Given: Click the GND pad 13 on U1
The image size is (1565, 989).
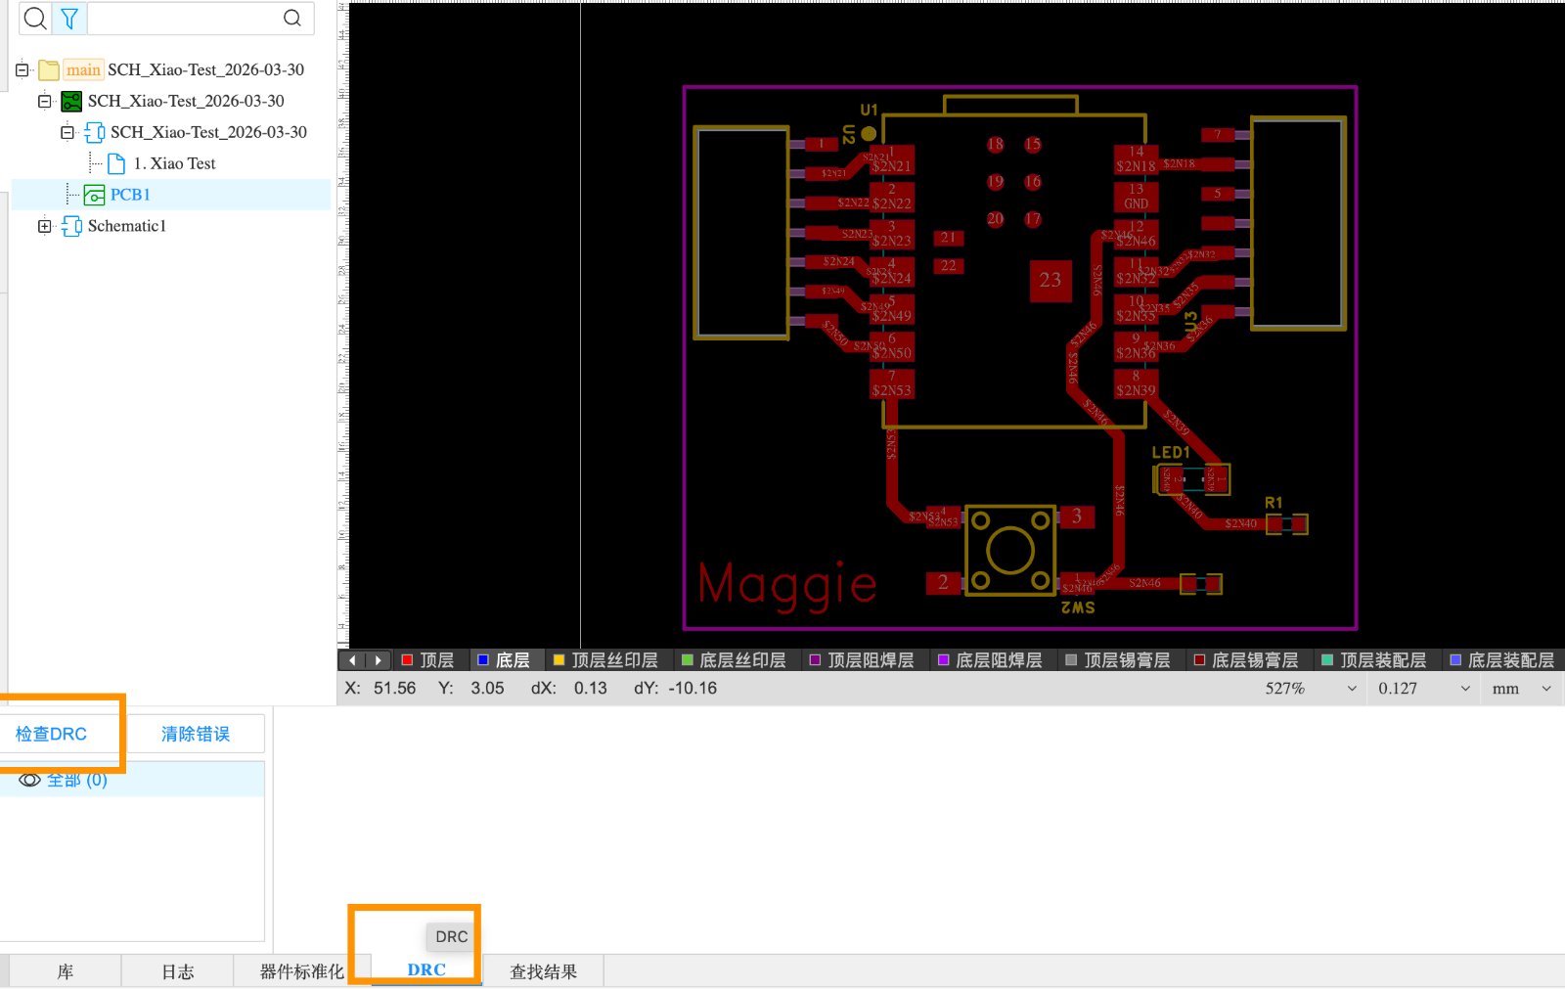Looking at the screenshot, I should click(x=1136, y=196).
